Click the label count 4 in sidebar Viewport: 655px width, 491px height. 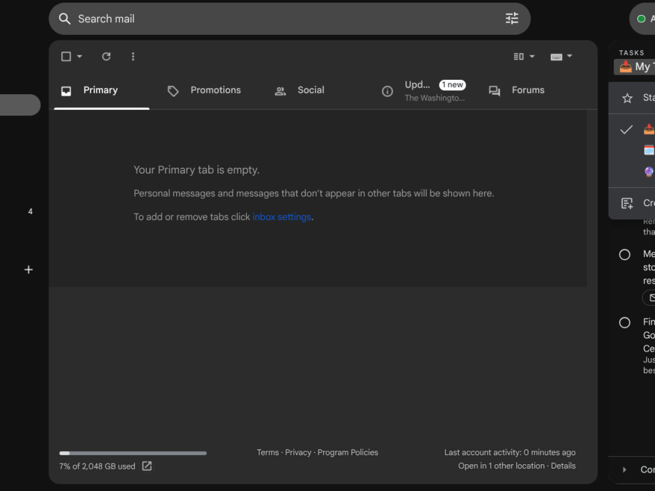(x=30, y=211)
